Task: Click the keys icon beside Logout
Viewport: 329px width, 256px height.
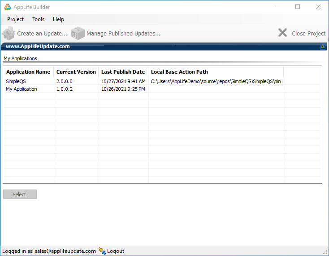Action: (102, 251)
